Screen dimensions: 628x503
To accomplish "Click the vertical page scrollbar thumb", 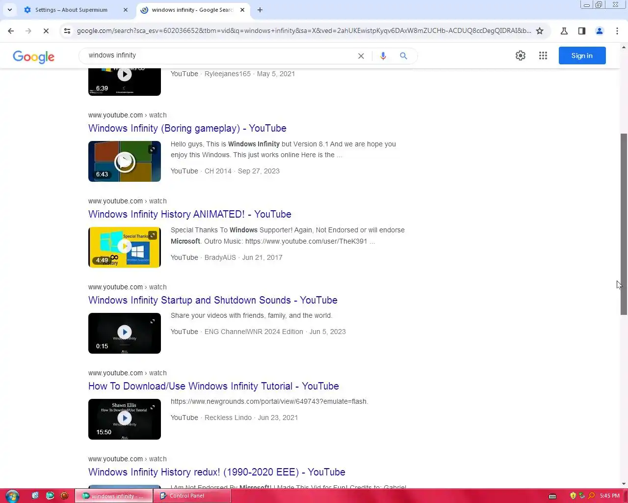I will click(x=624, y=224).
